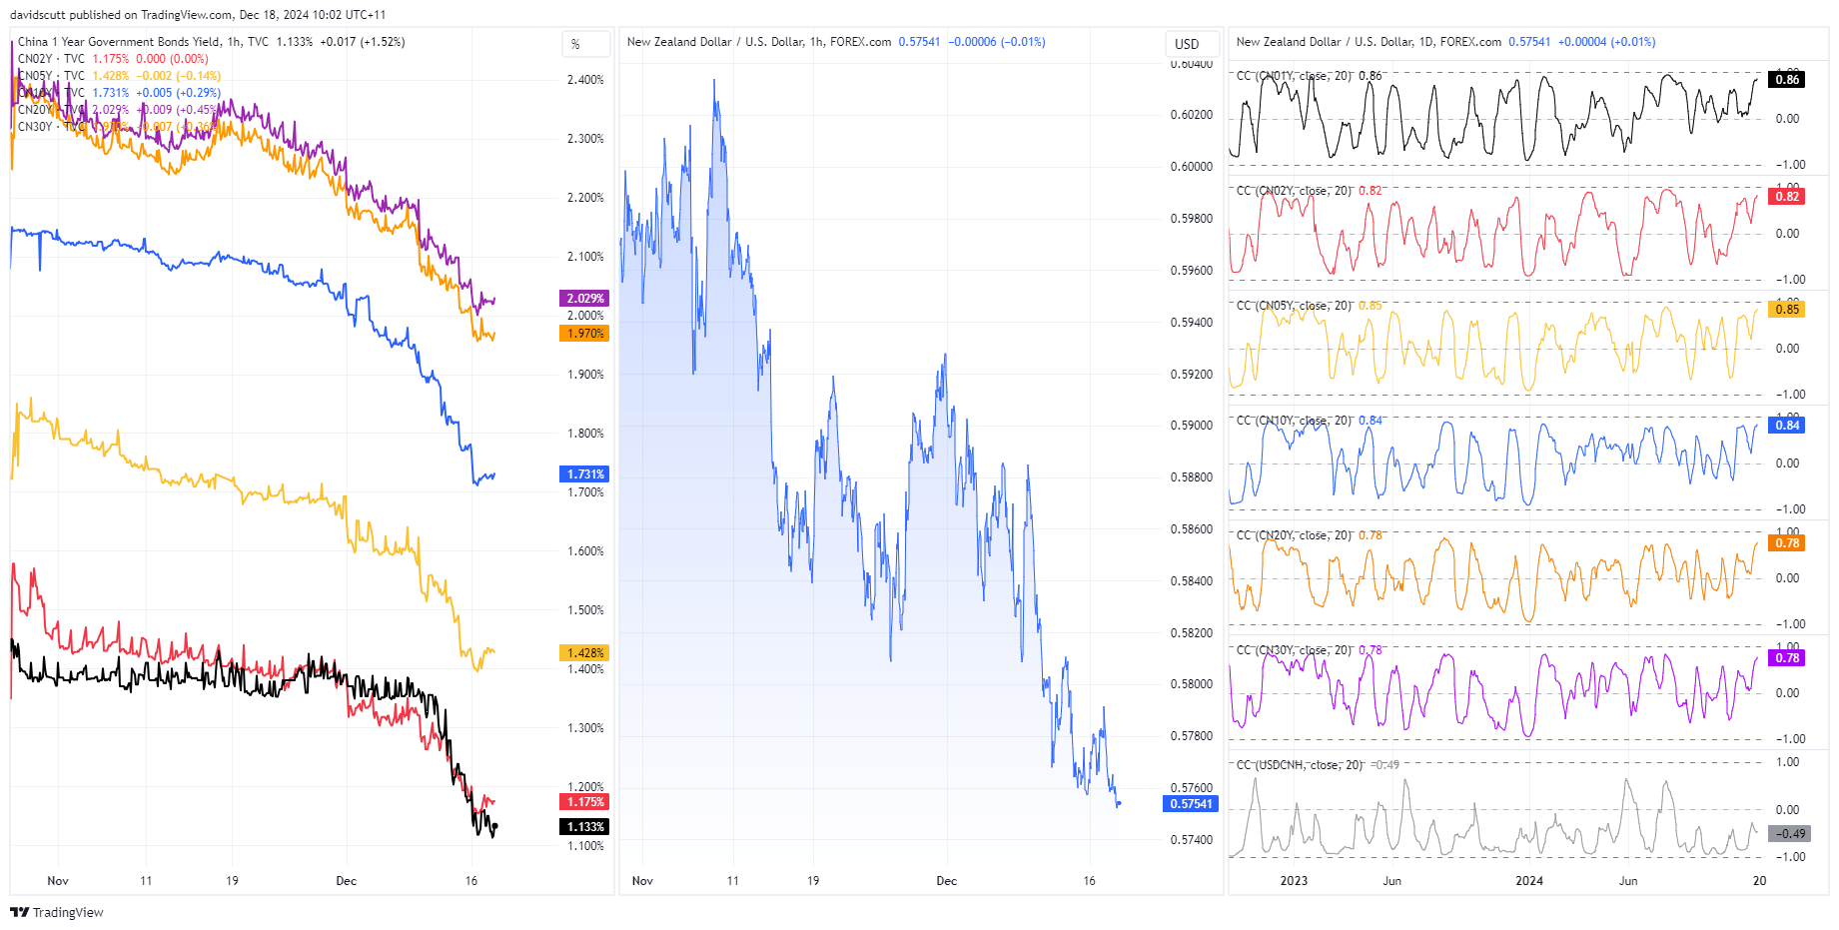Click the Dec label on the 1h NZD chart axis

947,881
